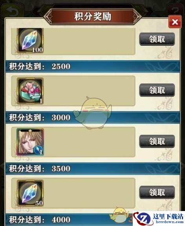This screenshot has width=185, height=226.
Task: Inspect the pink pig gift box icon
Action: pyautogui.click(x=30, y=91)
